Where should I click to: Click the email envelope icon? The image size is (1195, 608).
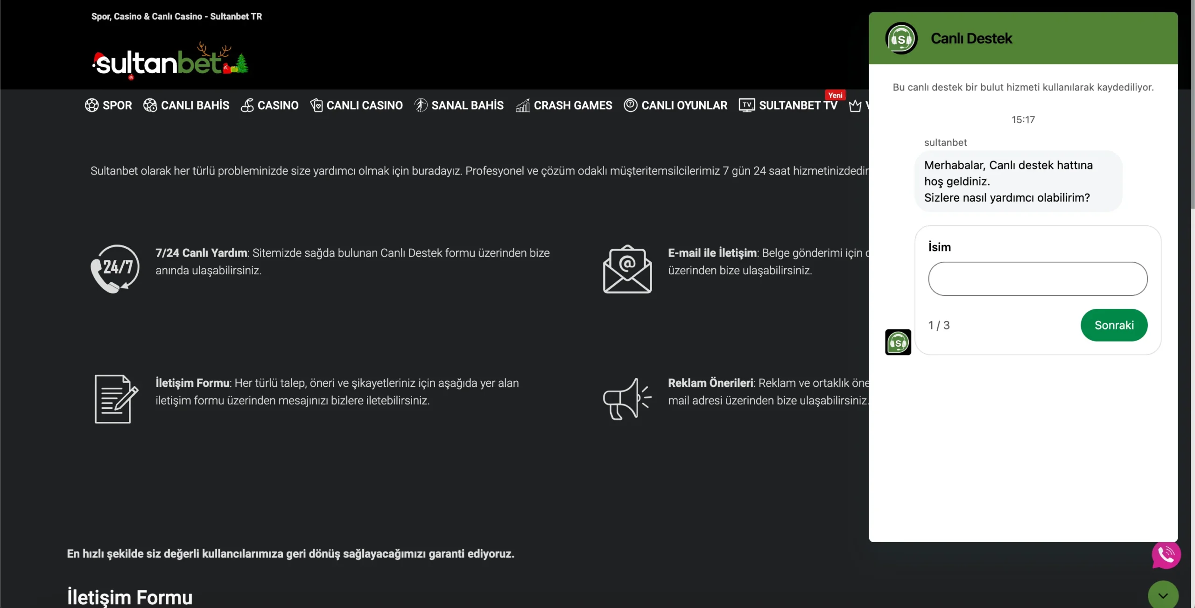(627, 269)
